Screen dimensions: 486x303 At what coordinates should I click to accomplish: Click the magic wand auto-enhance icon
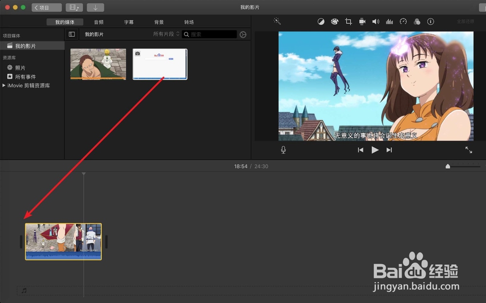[x=277, y=21]
